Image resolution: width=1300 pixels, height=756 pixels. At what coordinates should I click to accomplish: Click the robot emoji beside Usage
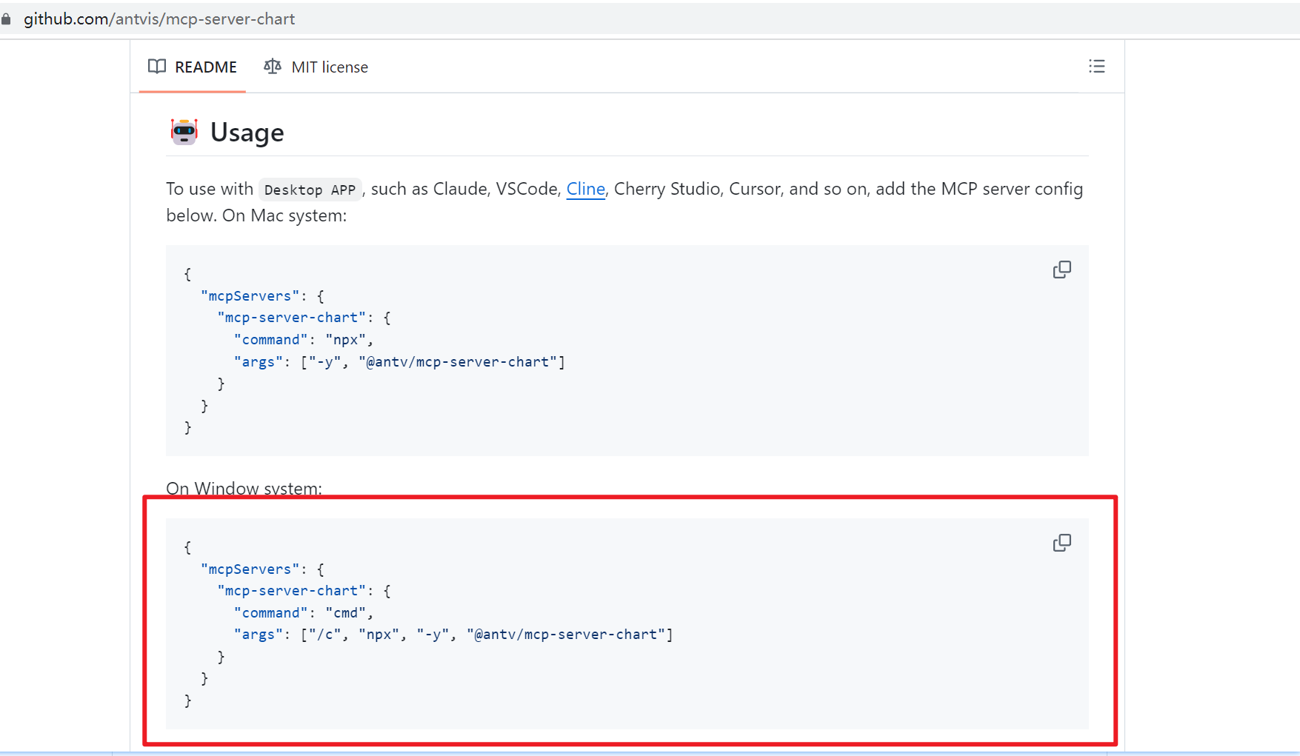click(184, 132)
